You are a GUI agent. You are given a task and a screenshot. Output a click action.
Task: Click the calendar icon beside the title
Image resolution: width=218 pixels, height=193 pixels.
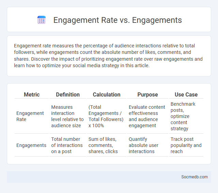pyautogui.click(x=42, y=20)
